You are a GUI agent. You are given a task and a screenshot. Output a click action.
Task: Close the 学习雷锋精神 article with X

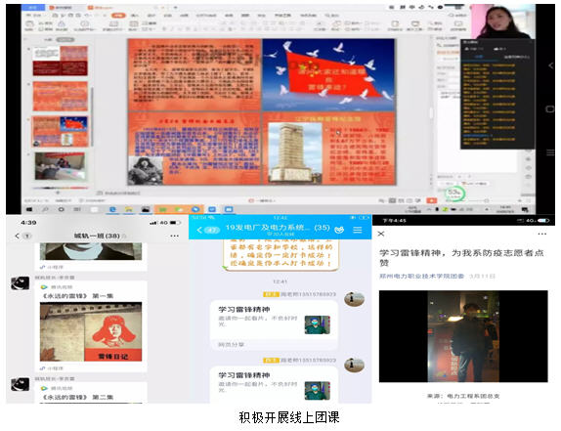coord(381,234)
